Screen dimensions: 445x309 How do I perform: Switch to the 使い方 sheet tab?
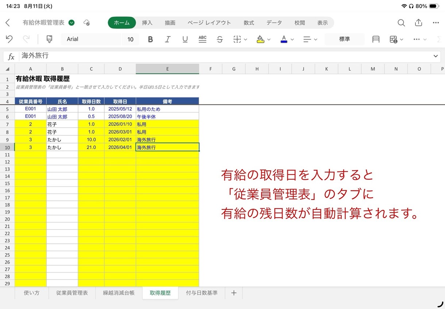31,293
